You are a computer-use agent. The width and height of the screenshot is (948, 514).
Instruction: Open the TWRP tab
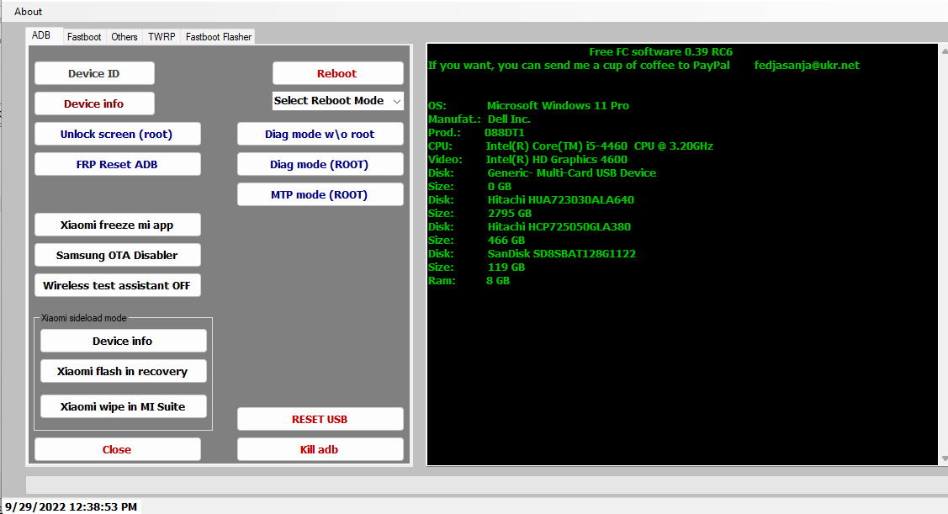point(161,36)
